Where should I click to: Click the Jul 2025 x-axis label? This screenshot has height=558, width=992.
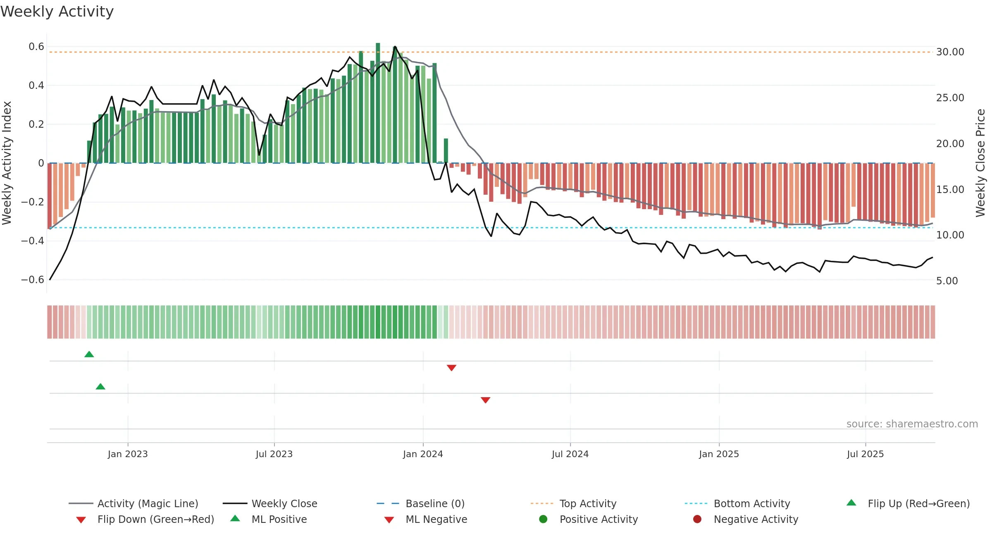[x=865, y=454]
